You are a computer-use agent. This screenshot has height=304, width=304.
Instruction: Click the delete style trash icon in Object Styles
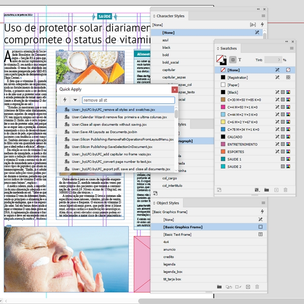click(257, 287)
